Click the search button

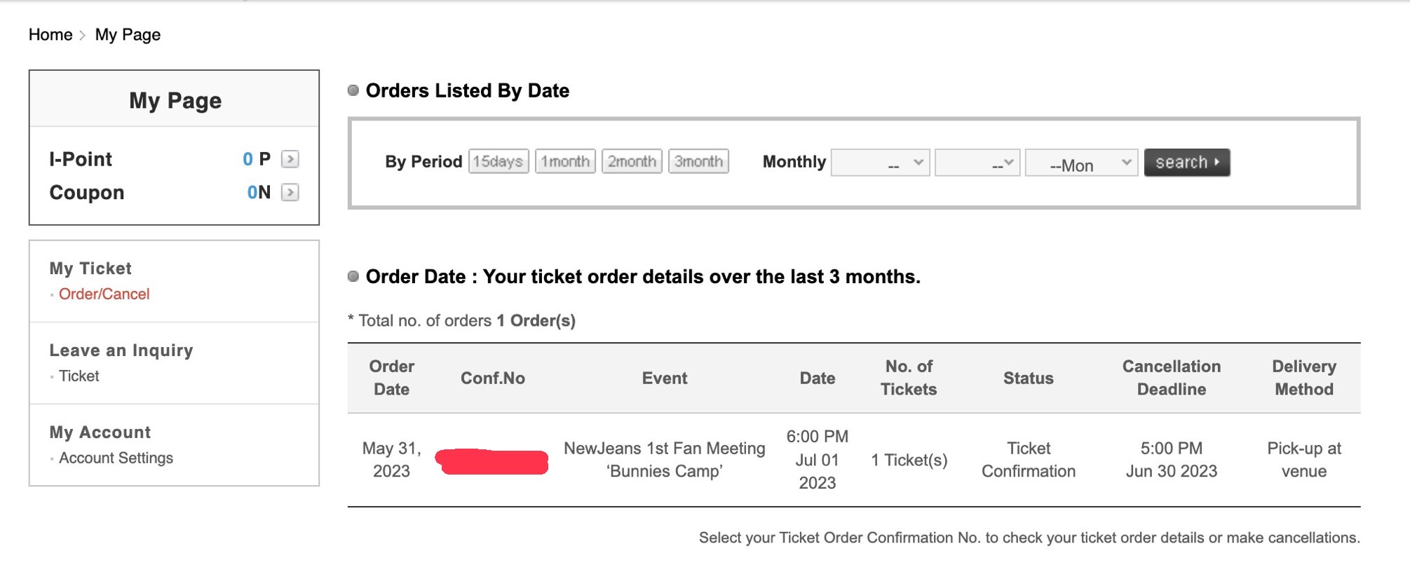1186,163
